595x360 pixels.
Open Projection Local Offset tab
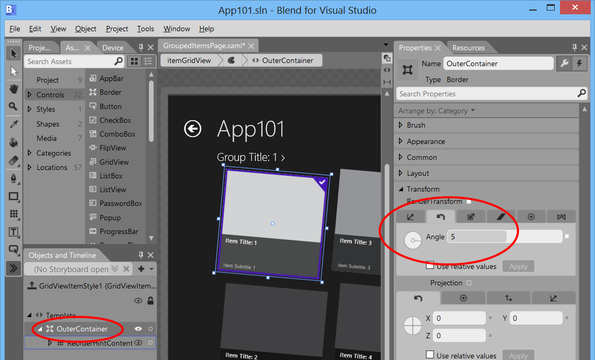coord(554,298)
